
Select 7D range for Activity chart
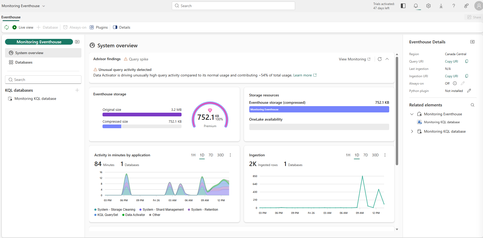pyautogui.click(x=211, y=155)
